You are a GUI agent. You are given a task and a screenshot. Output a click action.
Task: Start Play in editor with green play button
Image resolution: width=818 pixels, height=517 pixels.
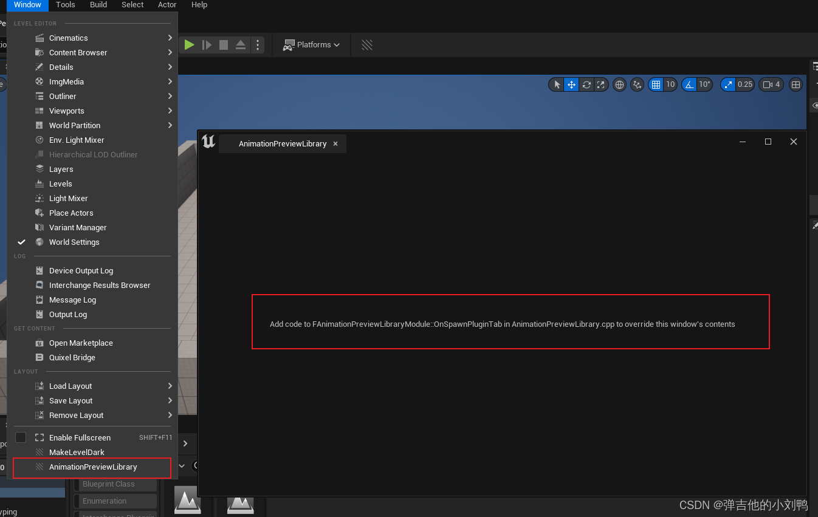click(x=190, y=45)
